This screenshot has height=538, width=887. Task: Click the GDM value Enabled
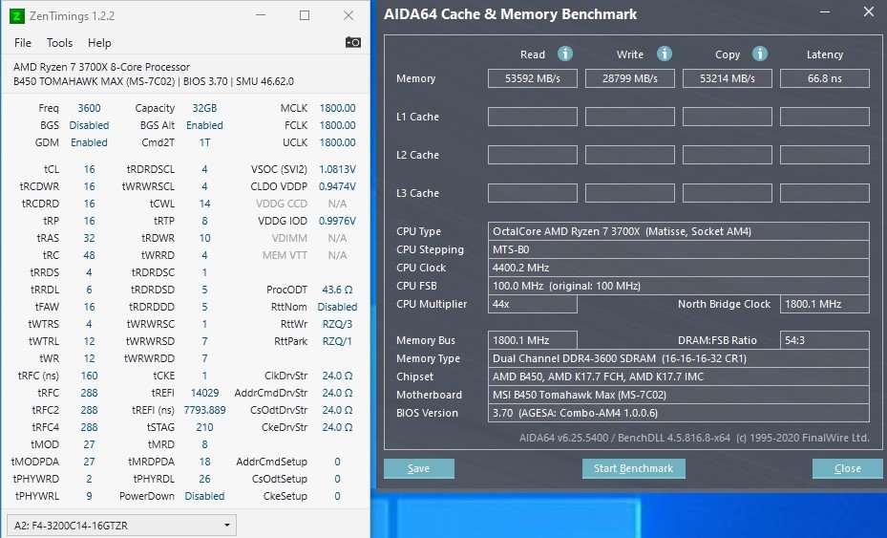(x=89, y=142)
